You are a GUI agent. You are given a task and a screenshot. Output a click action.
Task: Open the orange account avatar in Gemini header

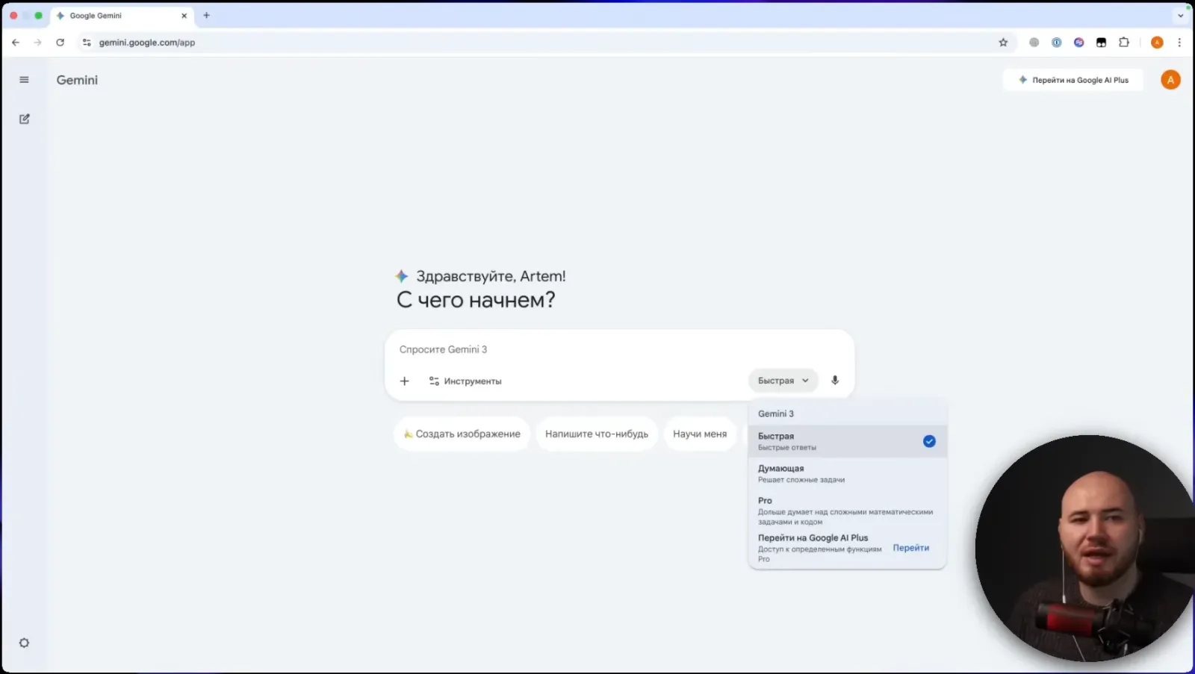pyautogui.click(x=1170, y=80)
